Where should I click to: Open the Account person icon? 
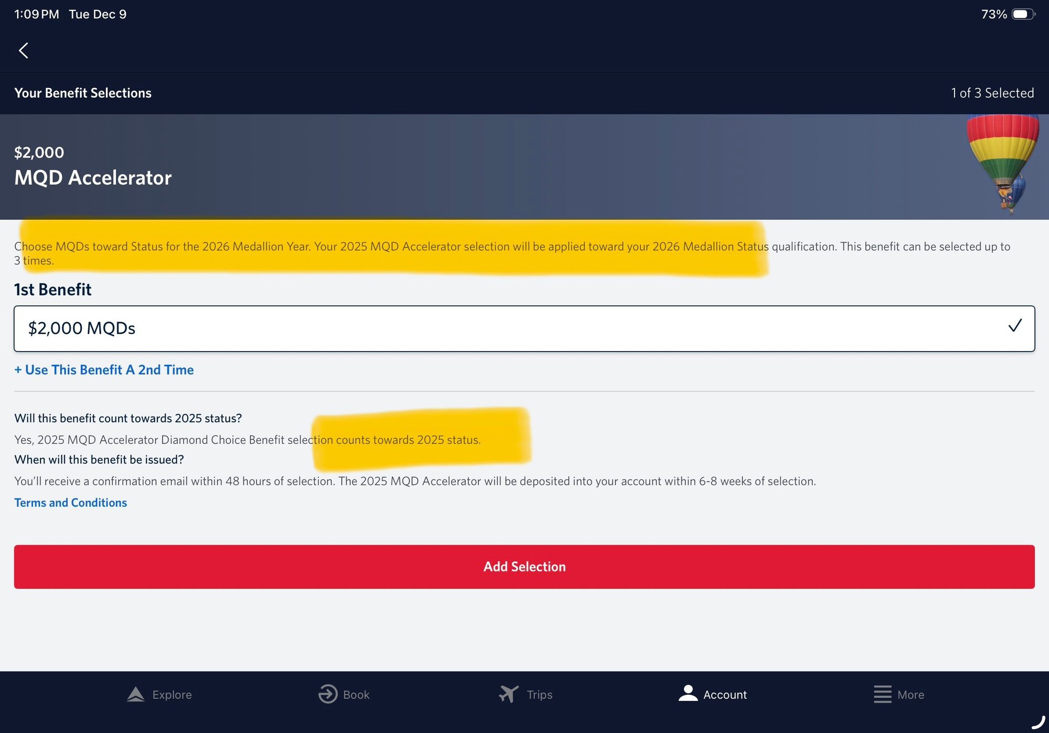pyautogui.click(x=688, y=694)
